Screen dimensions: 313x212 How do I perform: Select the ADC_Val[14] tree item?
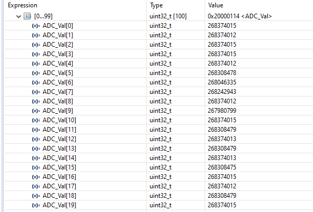pos(59,158)
